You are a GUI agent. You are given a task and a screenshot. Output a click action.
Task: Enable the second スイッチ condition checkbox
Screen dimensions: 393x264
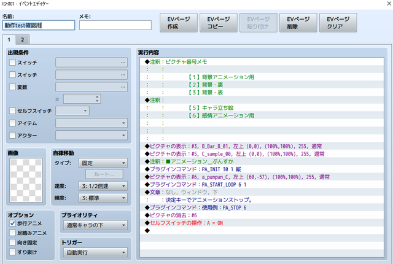12,75
